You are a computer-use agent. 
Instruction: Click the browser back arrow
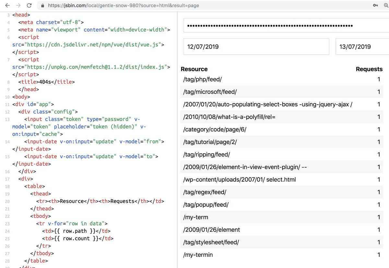(x=7, y=6)
